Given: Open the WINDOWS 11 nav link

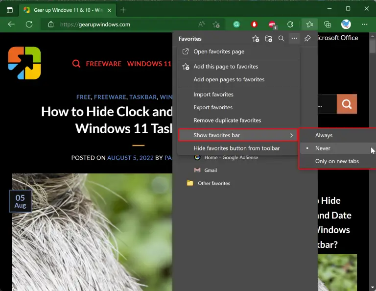Looking at the screenshot, I should (149, 64).
